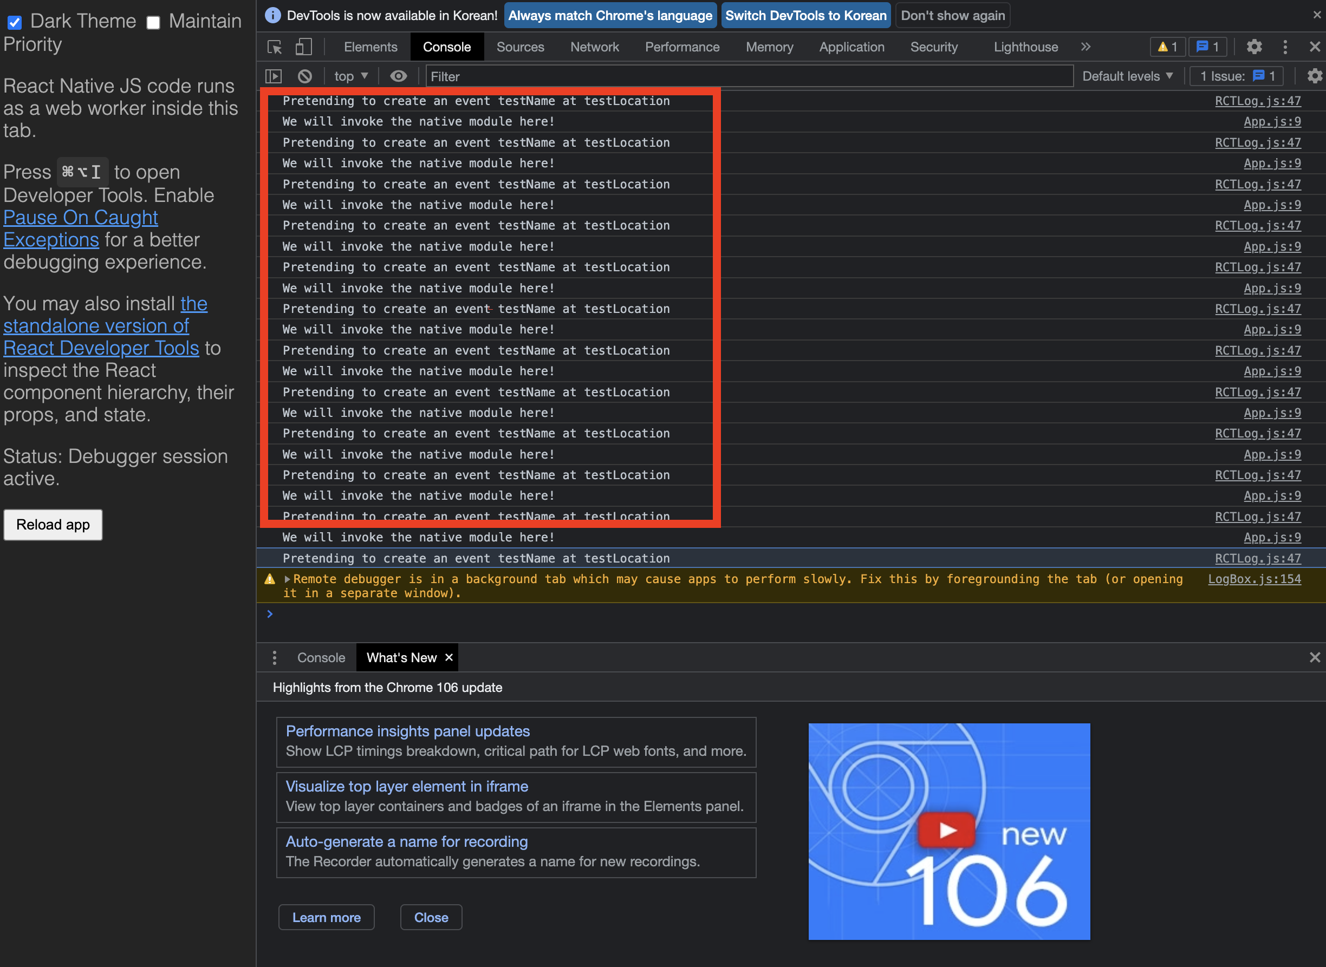Clear console with the ban icon

[x=304, y=76]
